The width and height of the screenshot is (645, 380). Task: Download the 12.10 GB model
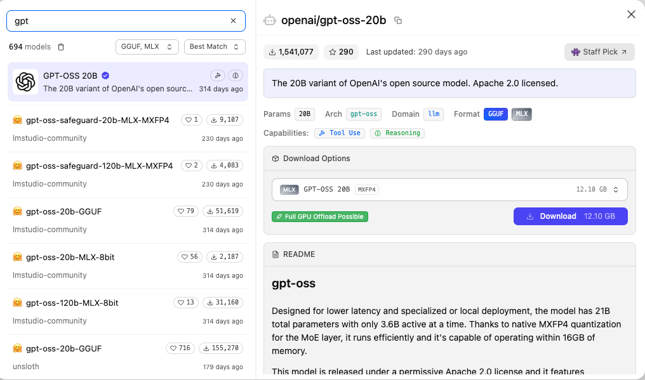[571, 216]
